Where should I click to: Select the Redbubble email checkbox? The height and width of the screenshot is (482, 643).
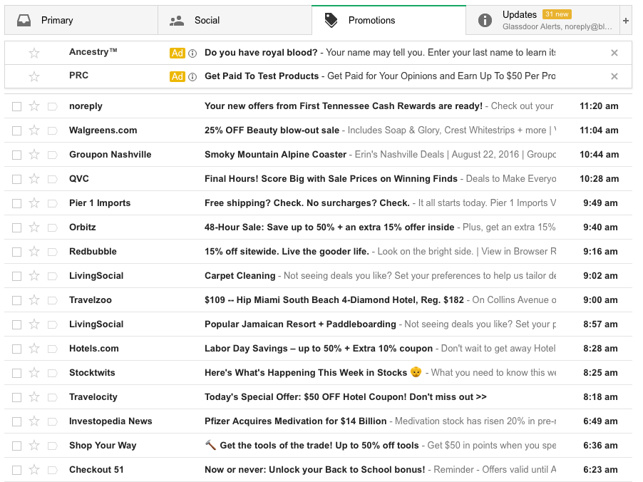17,252
